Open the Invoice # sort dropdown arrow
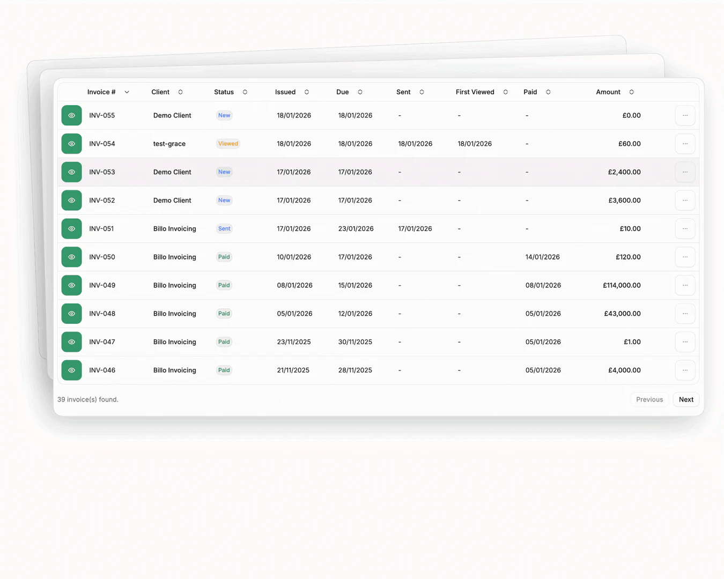 (127, 92)
